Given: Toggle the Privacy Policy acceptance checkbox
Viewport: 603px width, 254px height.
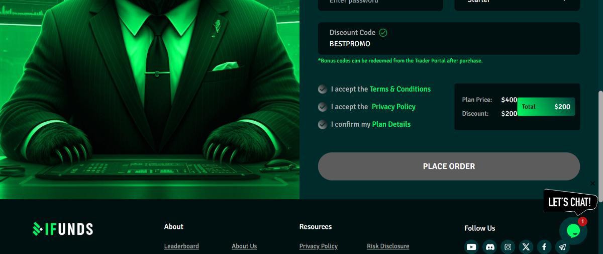Looking at the screenshot, I should pos(323,107).
